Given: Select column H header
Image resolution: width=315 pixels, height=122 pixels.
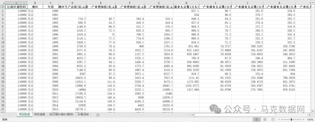Looking at the screenshot, I should tap(186, 3).
